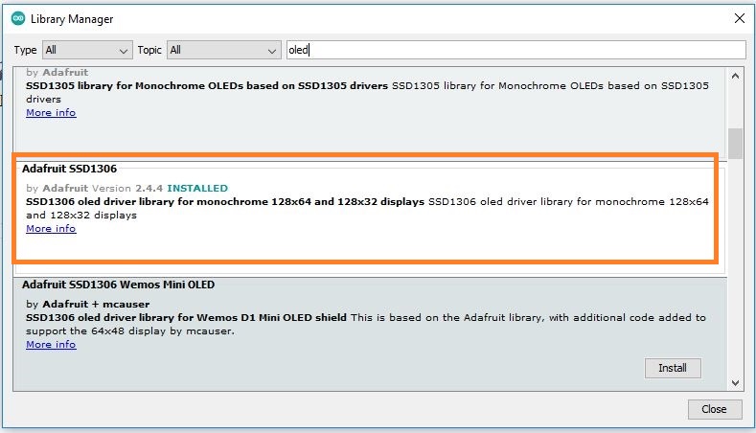Open More info for Wemos Mini OLED library
The image size is (756, 433).
click(51, 345)
